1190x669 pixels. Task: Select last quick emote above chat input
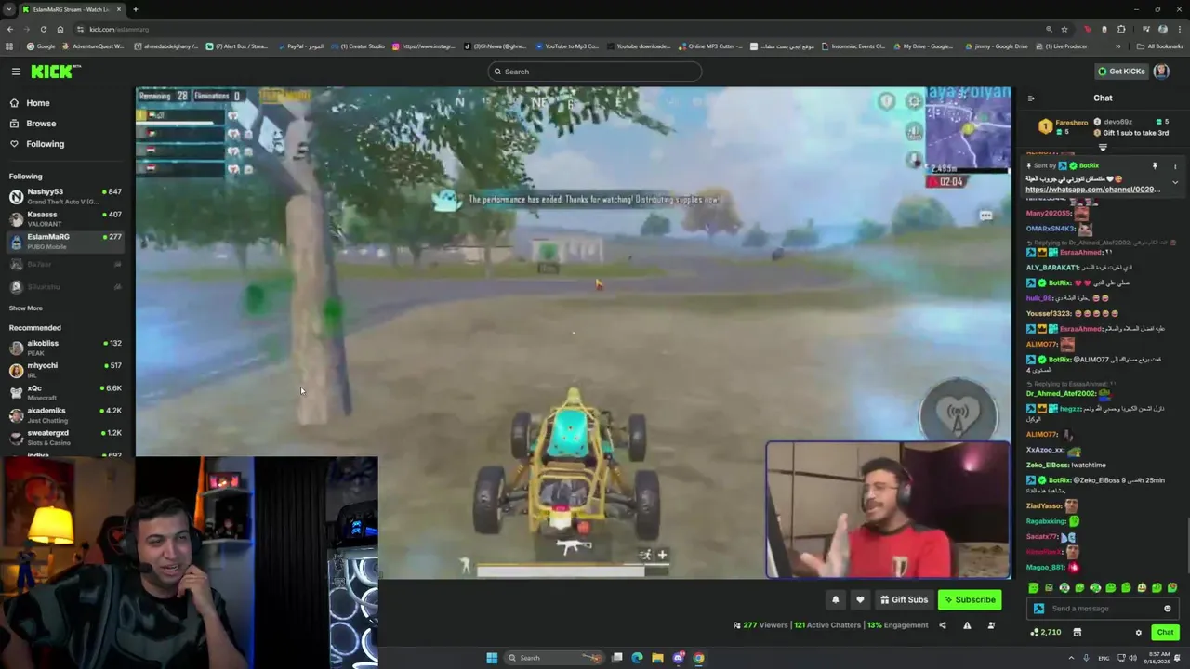pos(1172,588)
